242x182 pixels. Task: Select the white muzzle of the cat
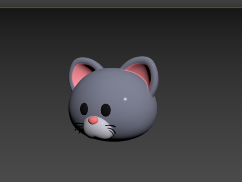click(98, 130)
